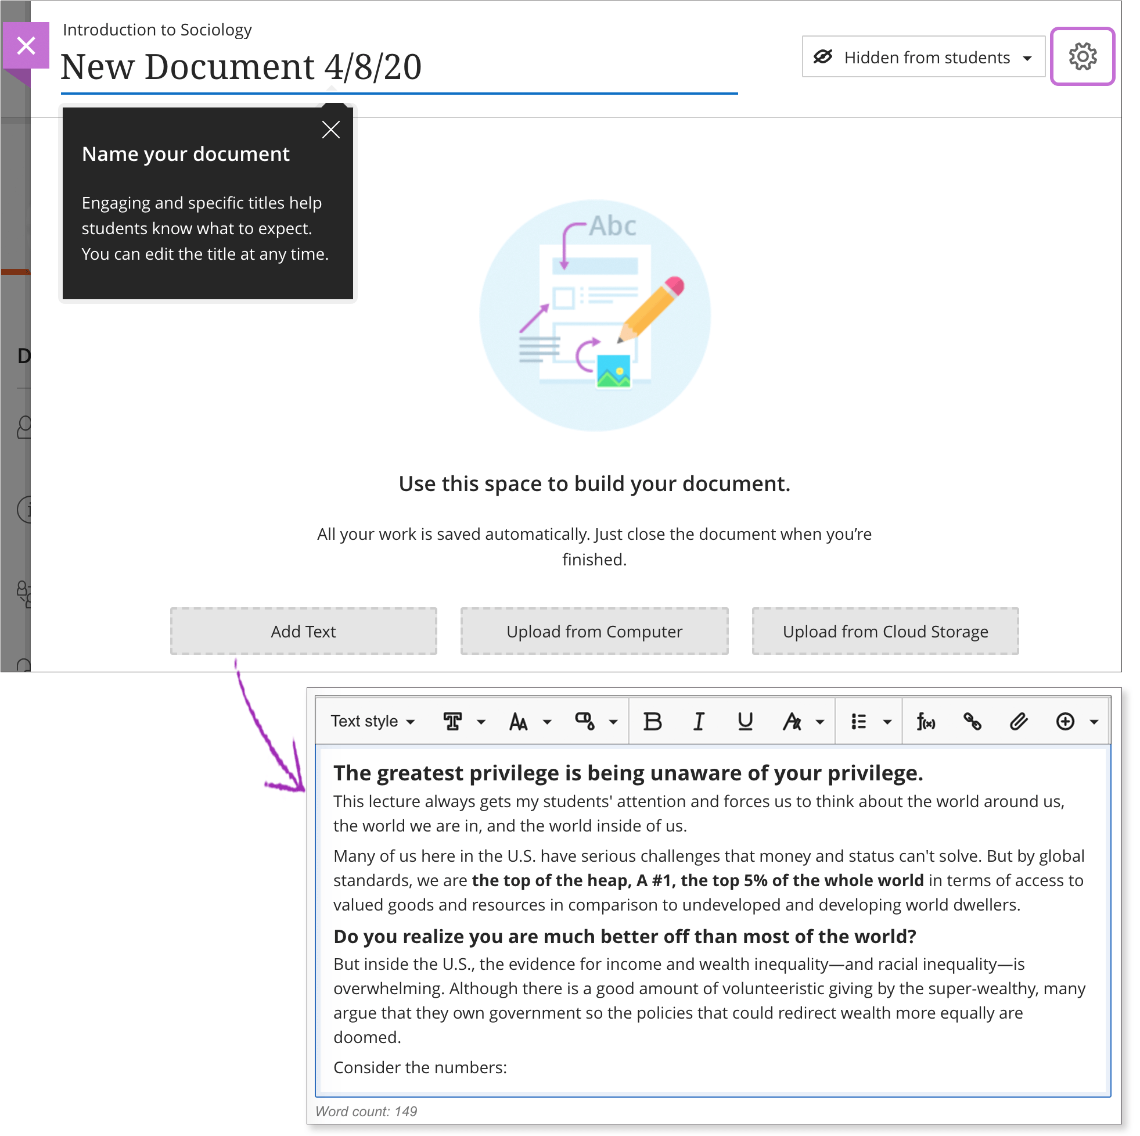
Task: Dismiss the Name your document tooltip
Action: (330, 130)
